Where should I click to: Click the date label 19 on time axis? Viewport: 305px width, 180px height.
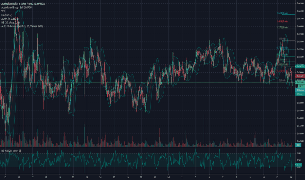(60, 177)
